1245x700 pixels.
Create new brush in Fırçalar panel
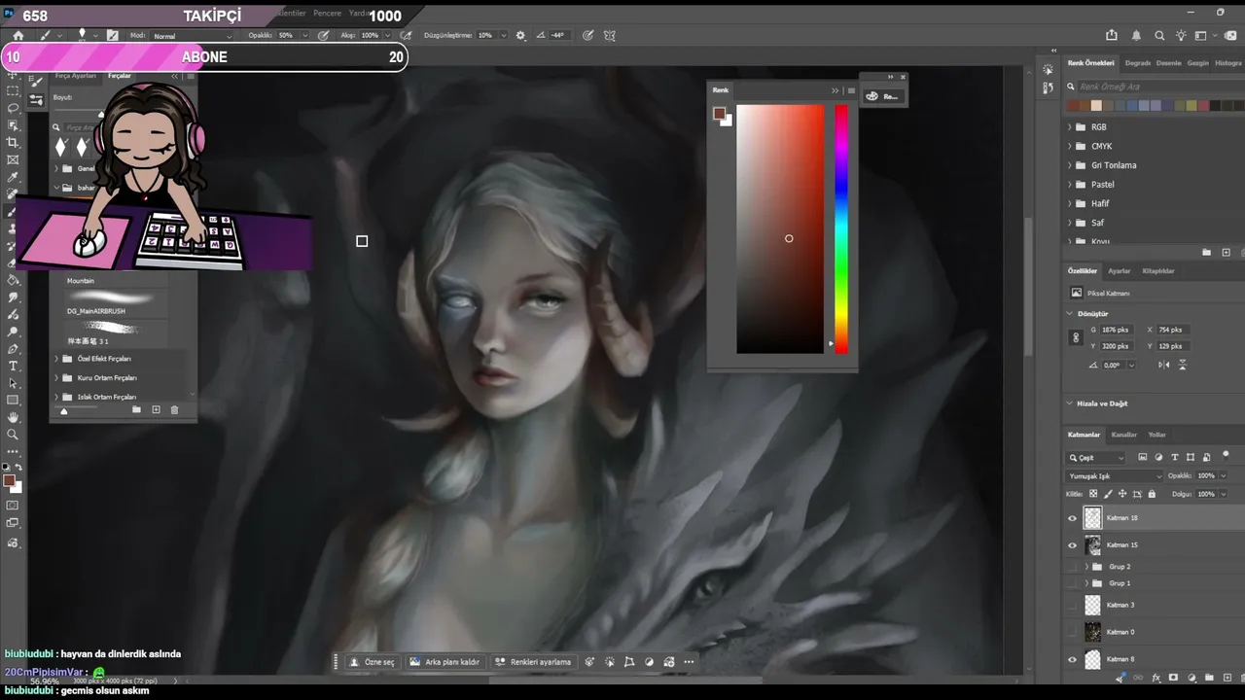(156, 410)
